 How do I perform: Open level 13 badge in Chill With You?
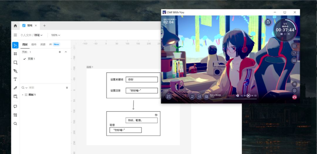click(x=268, y=22)
